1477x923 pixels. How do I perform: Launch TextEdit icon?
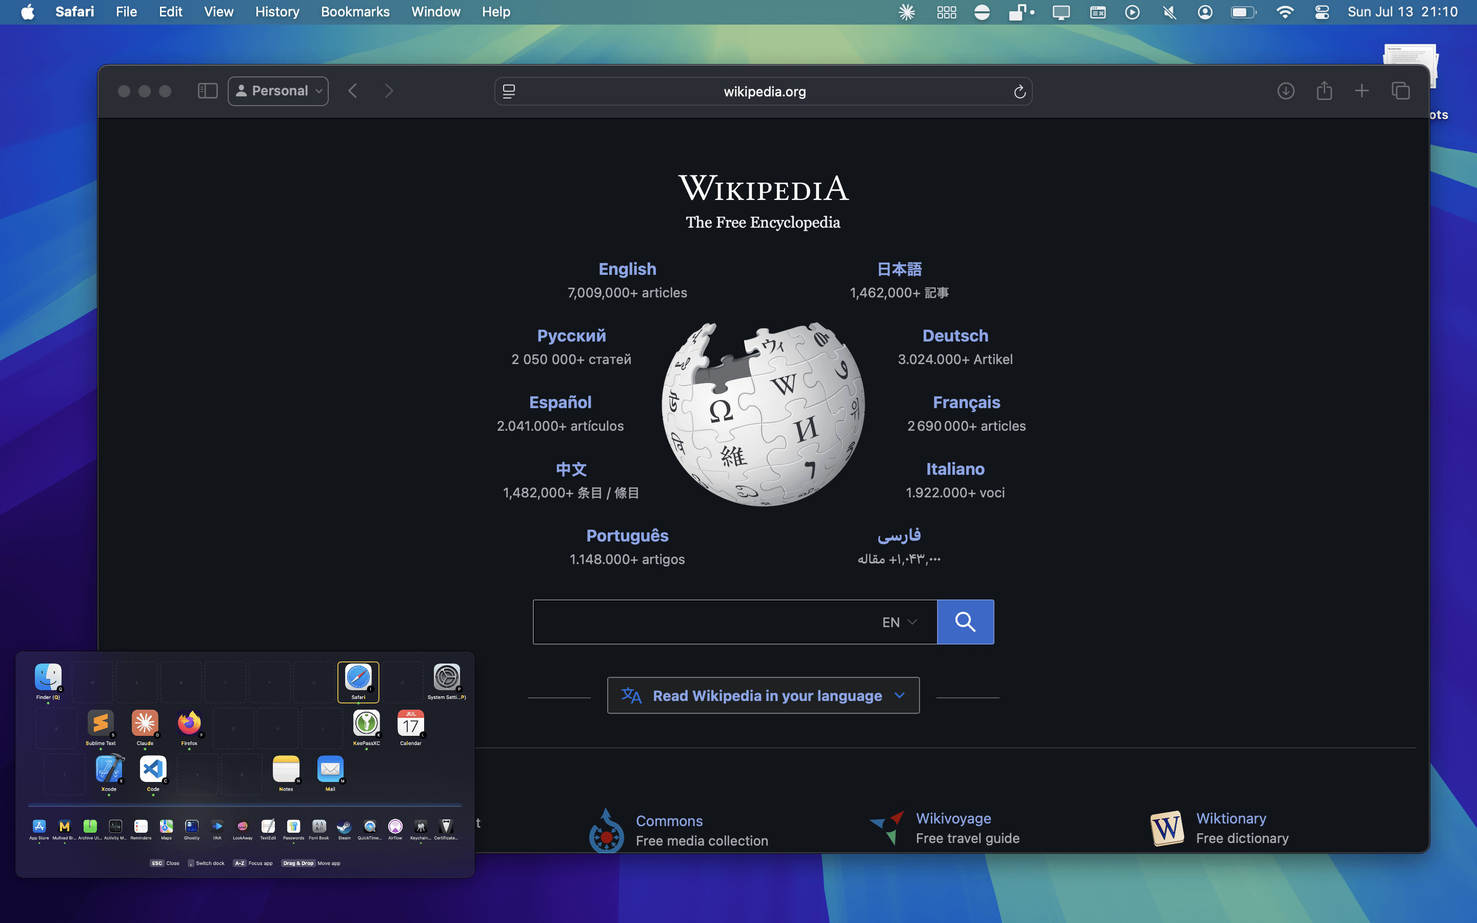pyautogui.click(x=268, y=827)
